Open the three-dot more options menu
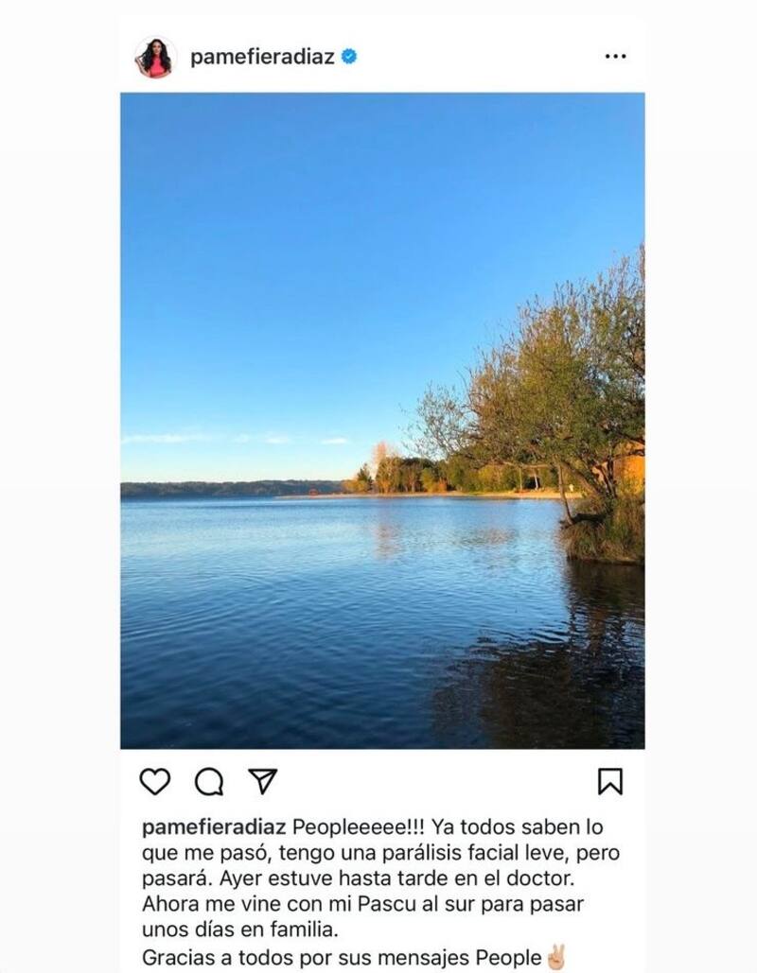This screenshot has height=973, width=757. tap(615, 57)
